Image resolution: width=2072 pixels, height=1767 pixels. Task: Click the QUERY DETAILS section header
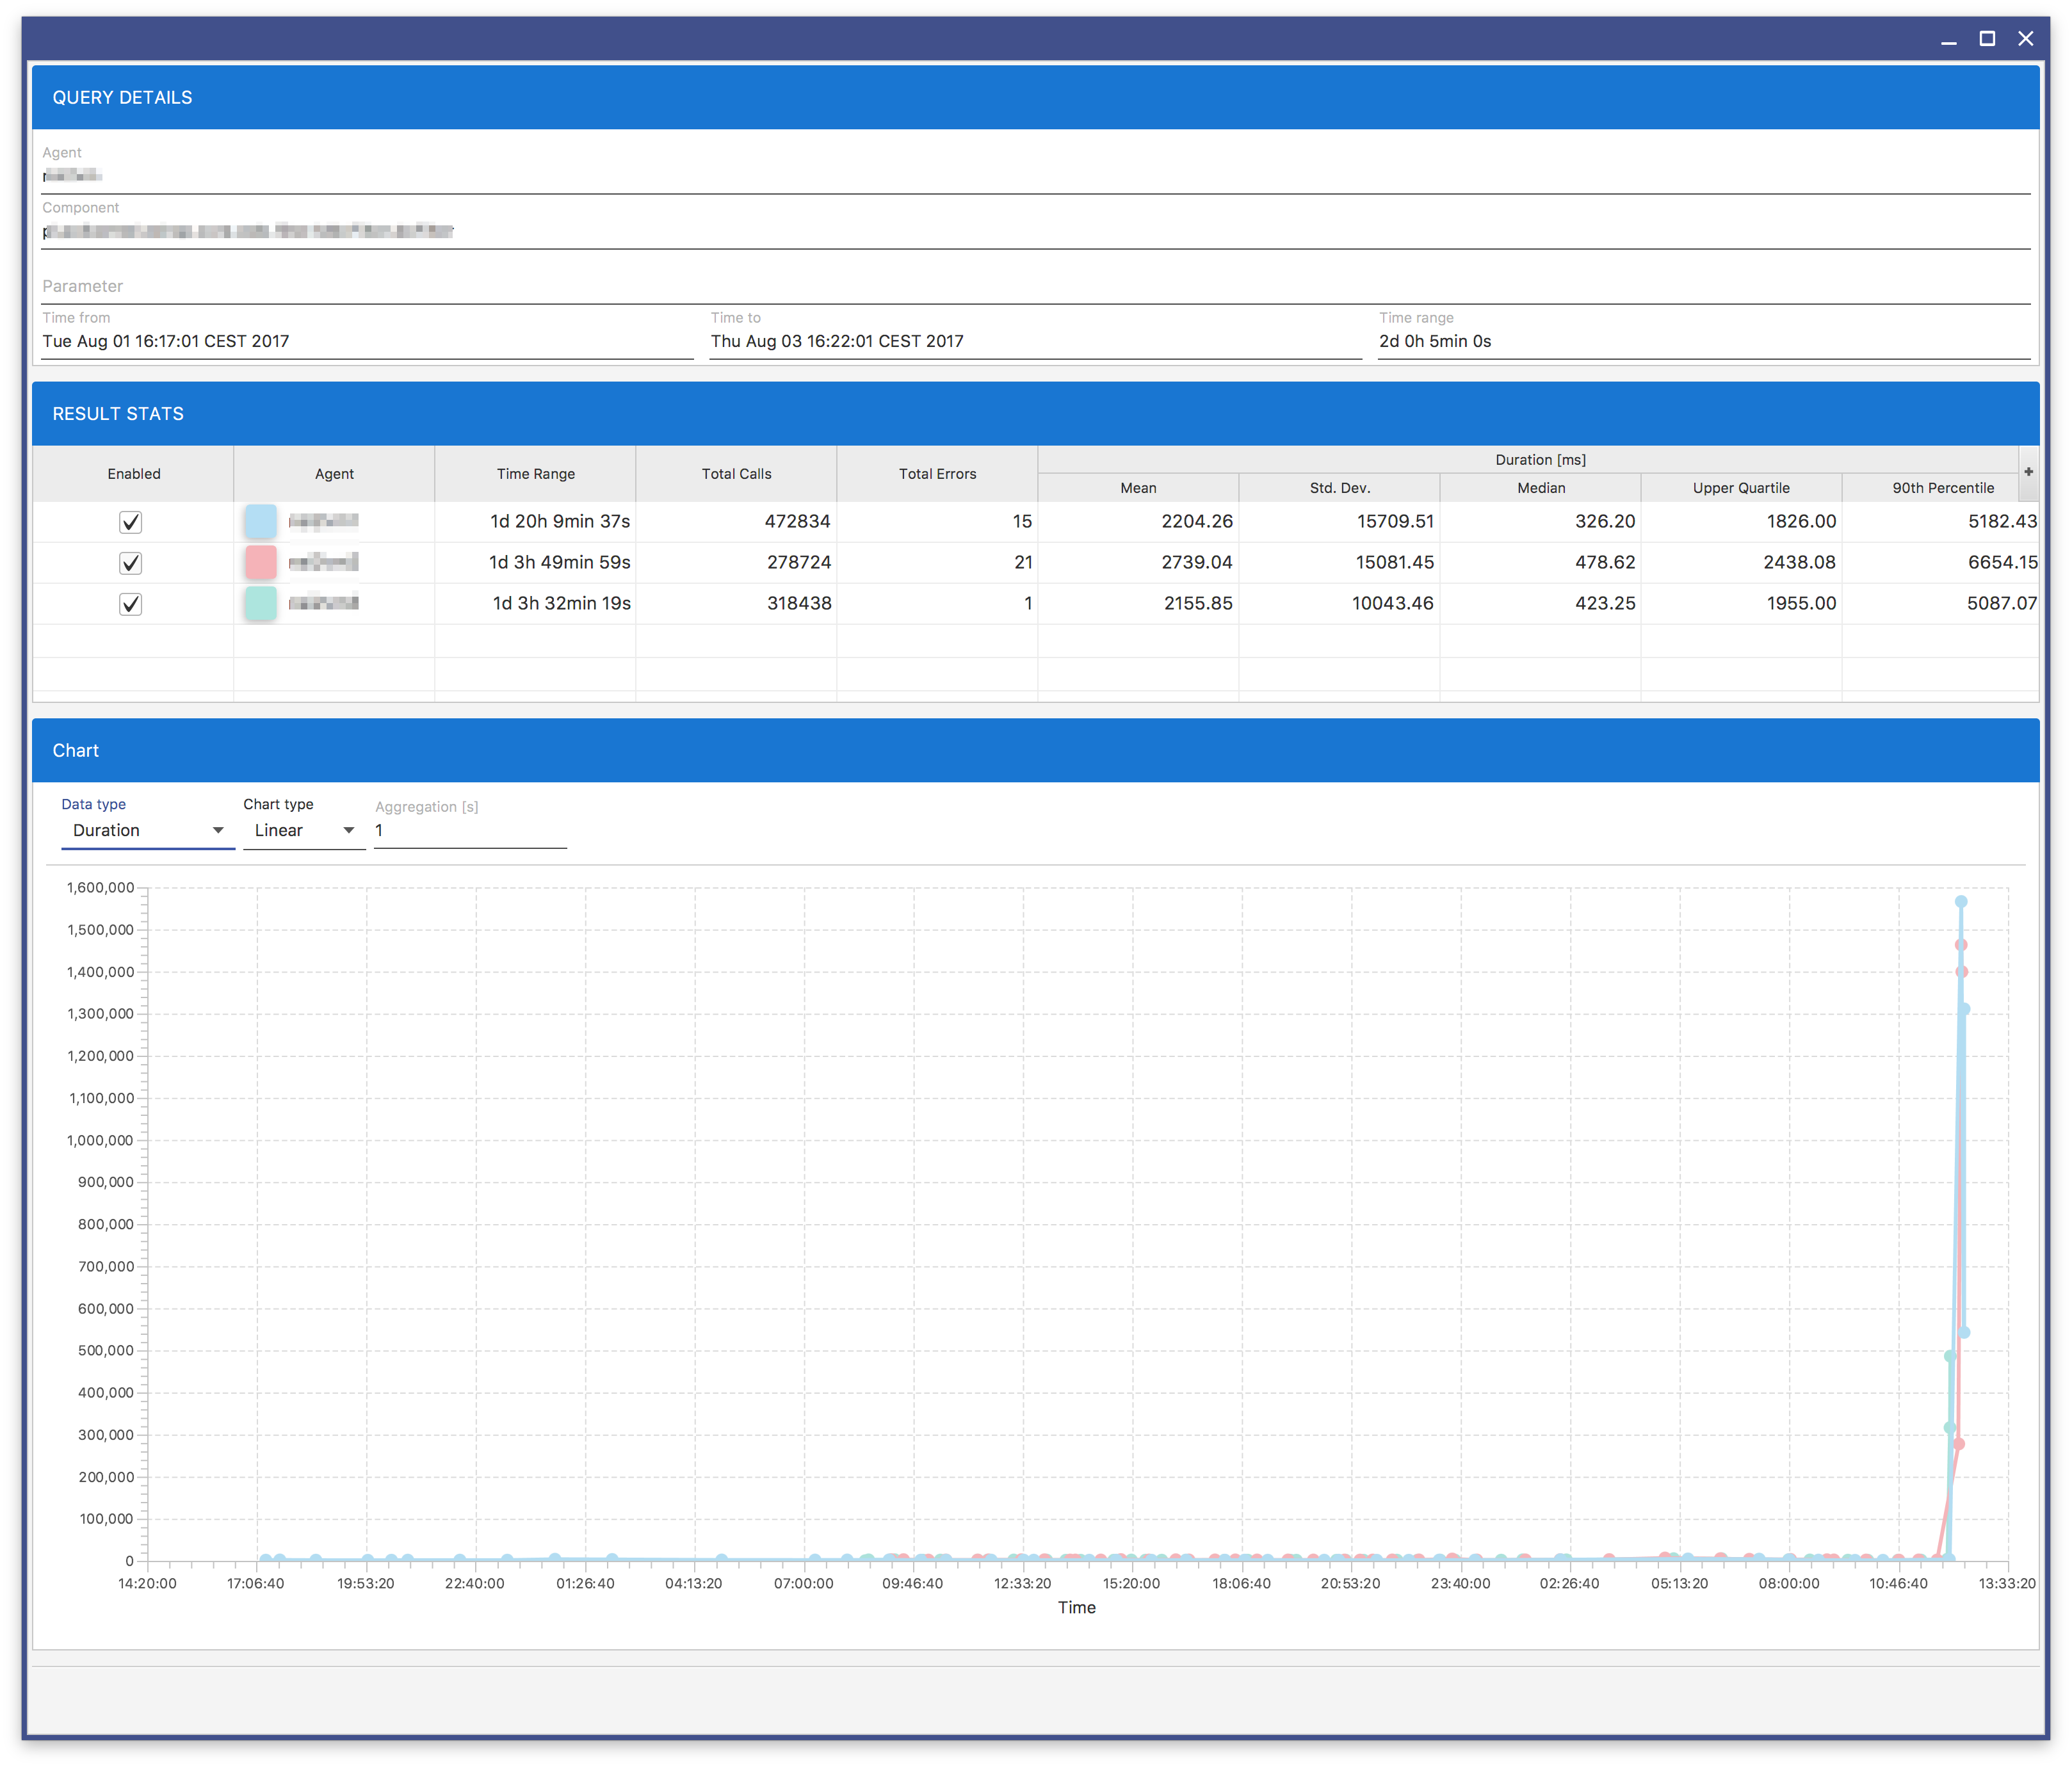pos(1036,97)
